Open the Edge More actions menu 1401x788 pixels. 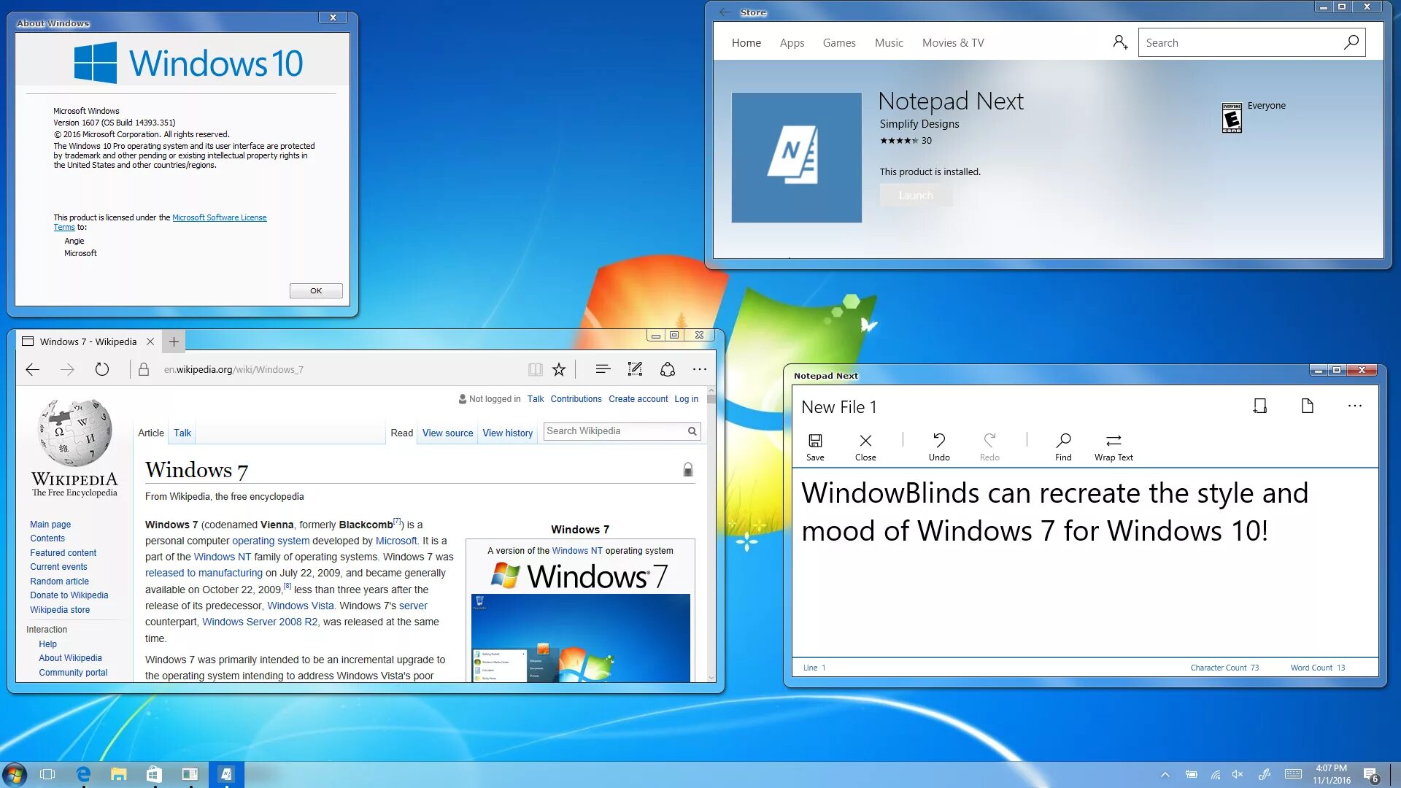(x=700, y=369)
